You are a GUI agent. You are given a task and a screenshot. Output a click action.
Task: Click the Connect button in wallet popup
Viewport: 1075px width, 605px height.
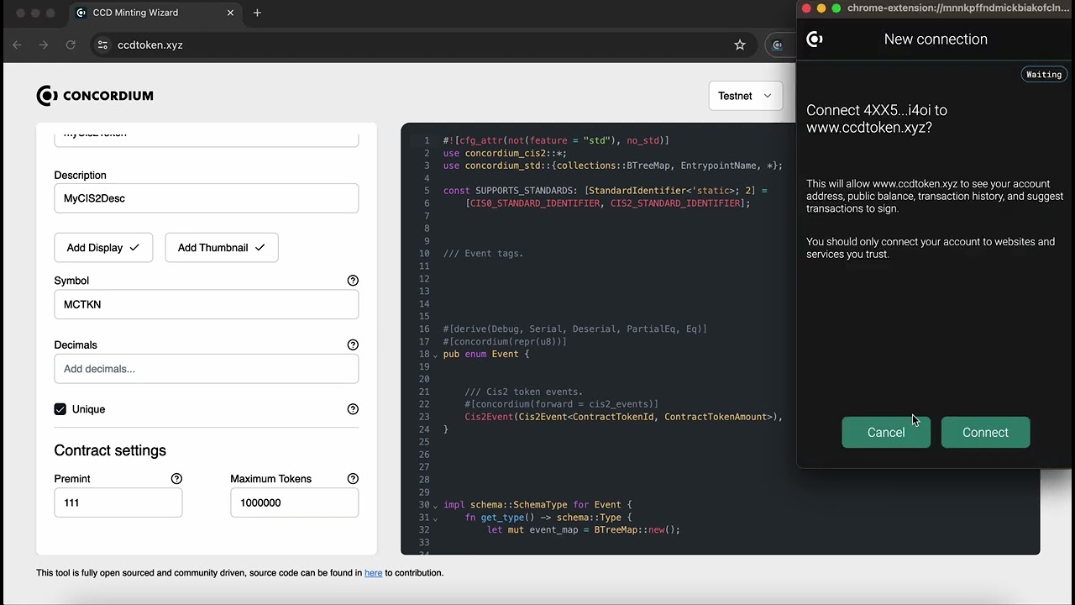(x=985, y=433)
